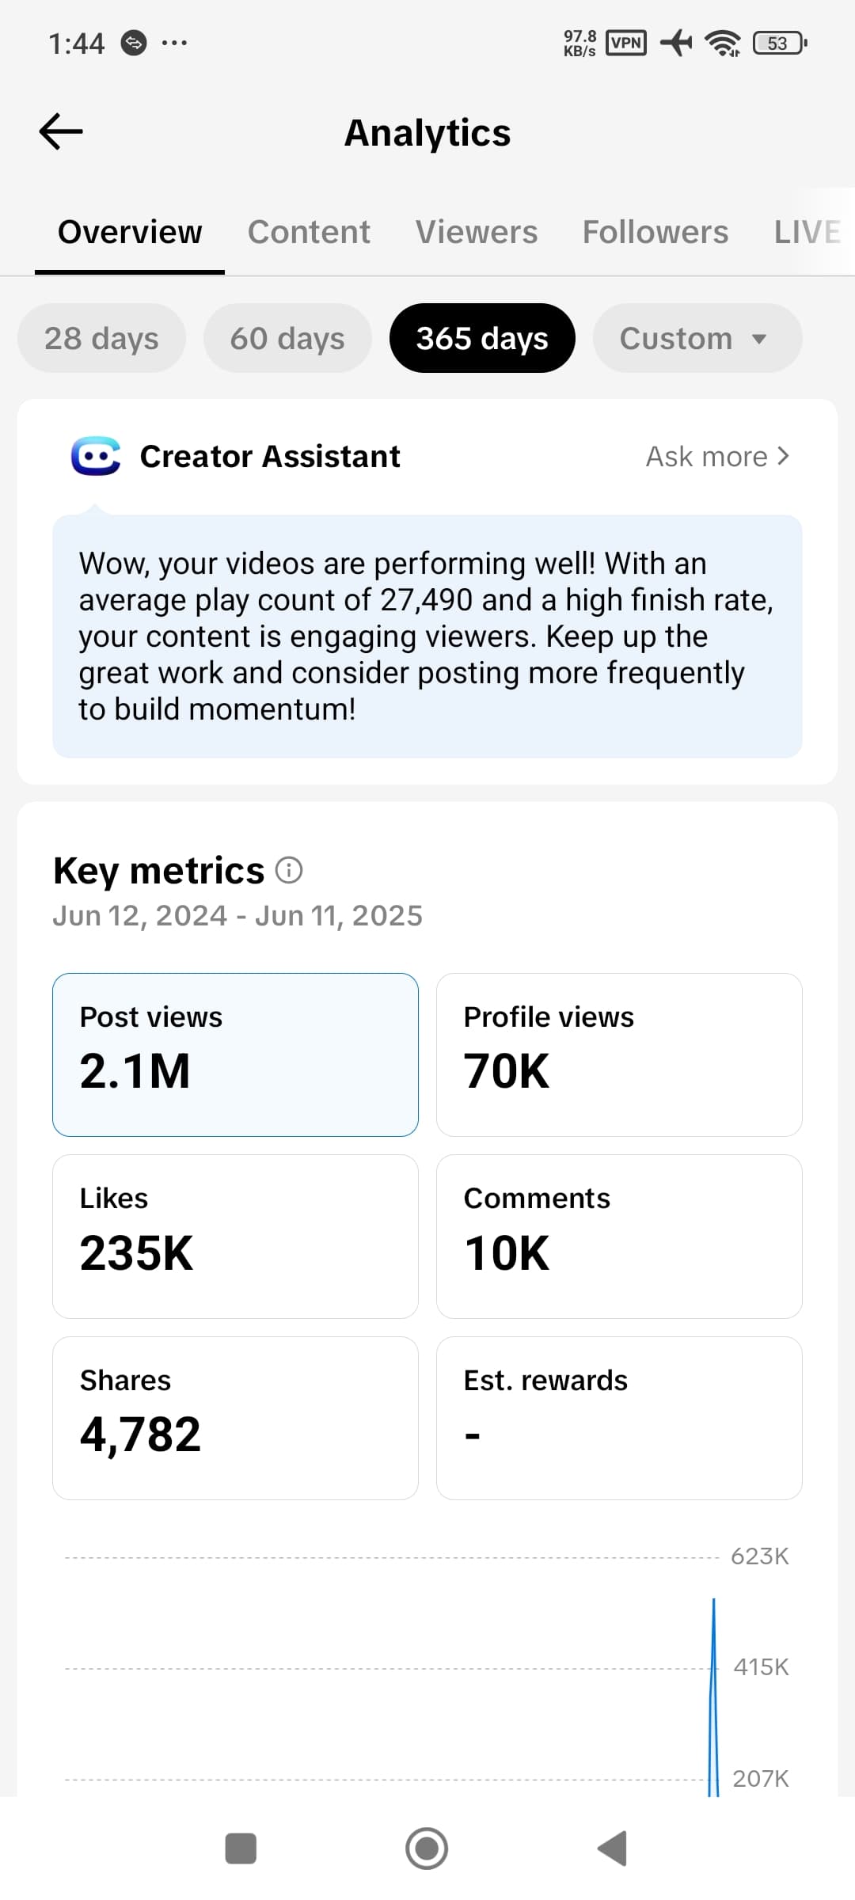The image size is (855, 1900).
Task: Select the 28 days range
Action: (101, 338)
